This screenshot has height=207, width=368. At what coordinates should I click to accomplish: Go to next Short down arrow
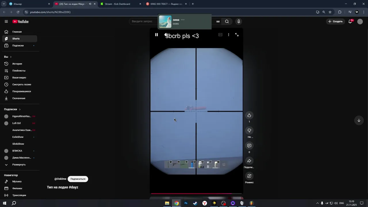(359, 120)
